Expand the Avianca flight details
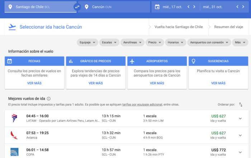This screenshot has width=251, height=158. point(240,135)
